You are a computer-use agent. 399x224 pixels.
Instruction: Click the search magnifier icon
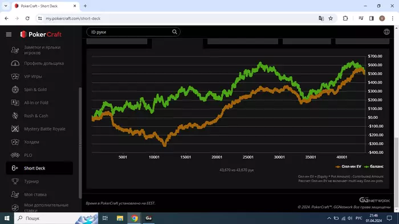tap(174, 32)
